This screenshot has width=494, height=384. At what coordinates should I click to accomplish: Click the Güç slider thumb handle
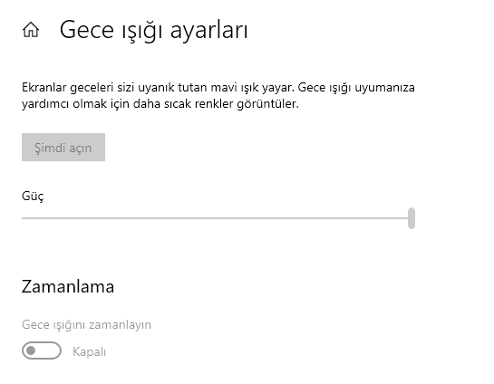pyautogui.click(x=412, y=217)
